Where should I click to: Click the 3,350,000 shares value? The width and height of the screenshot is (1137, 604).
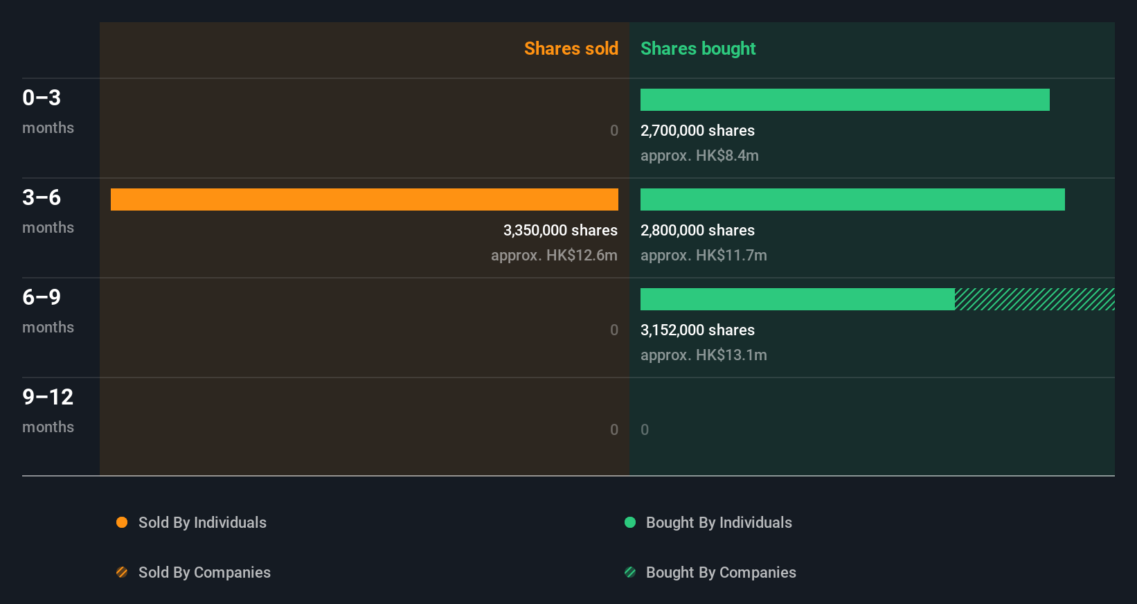click(x=560, y=230)
